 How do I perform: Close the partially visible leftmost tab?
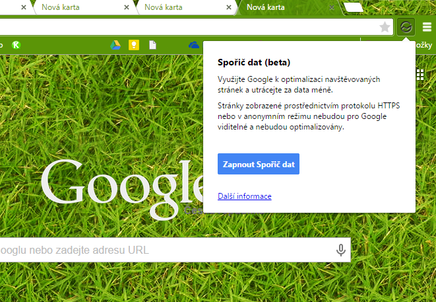click(24, 7)
